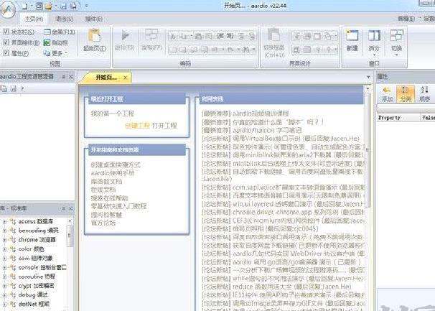Open the 官方论坛 link
Viewport: 435px width, 311px height.
pyautogui.click(x=103, y=223)
